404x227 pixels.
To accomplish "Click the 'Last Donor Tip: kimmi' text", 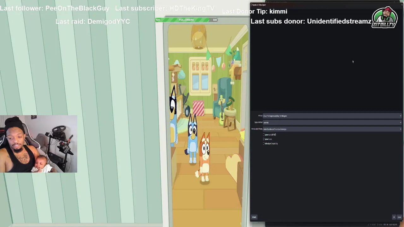I will 255,11.
